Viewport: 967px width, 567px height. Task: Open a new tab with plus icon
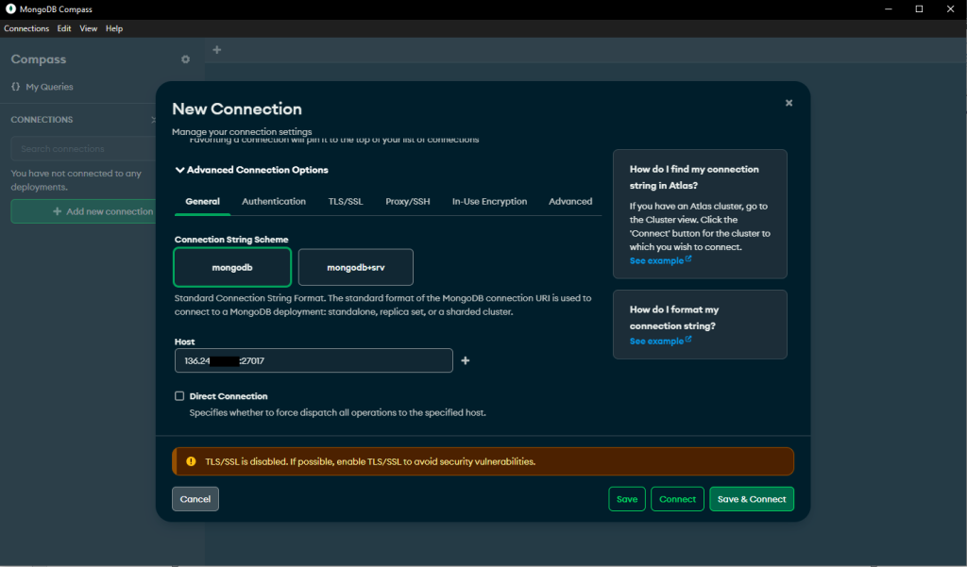(217, 50)
